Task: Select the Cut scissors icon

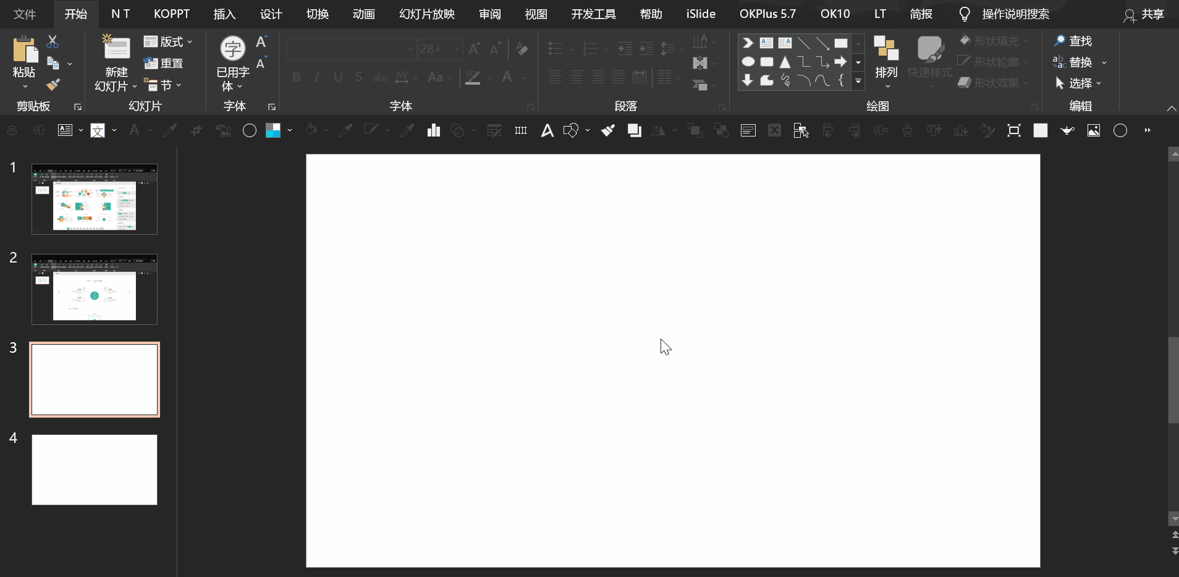Action: 53,42
